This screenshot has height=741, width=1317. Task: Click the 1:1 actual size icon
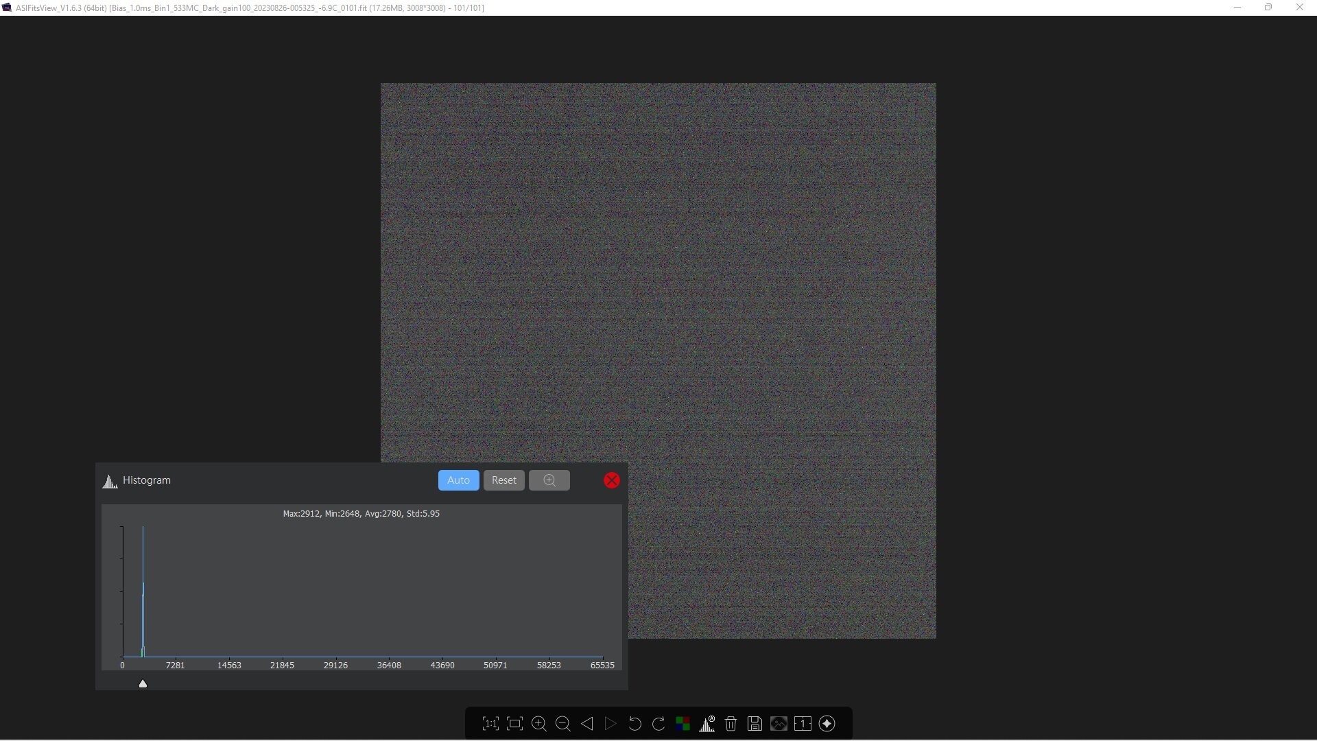point(490,724)
